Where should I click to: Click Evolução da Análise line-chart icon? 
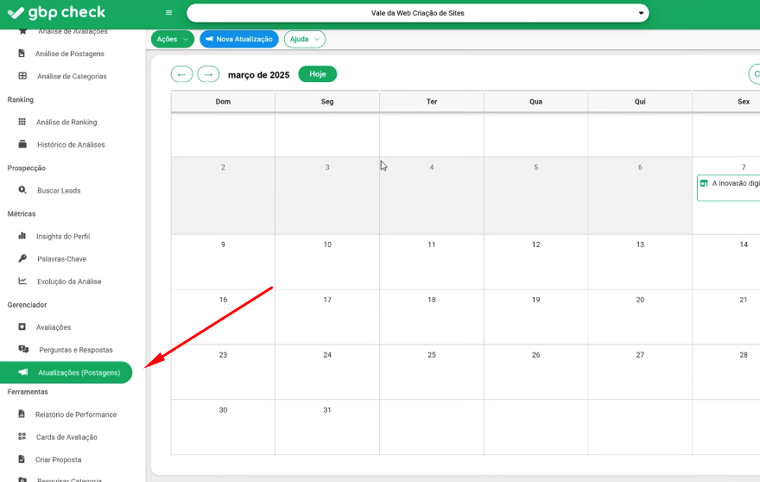(22, 281)
